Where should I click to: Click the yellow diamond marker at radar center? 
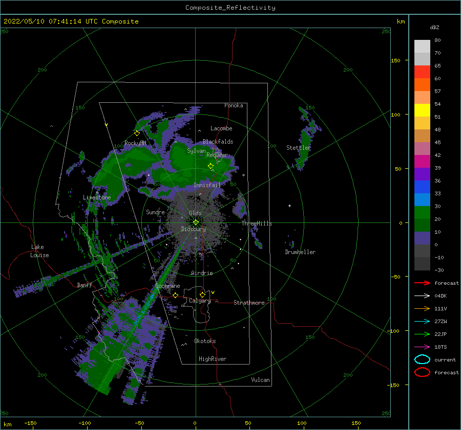196,222
